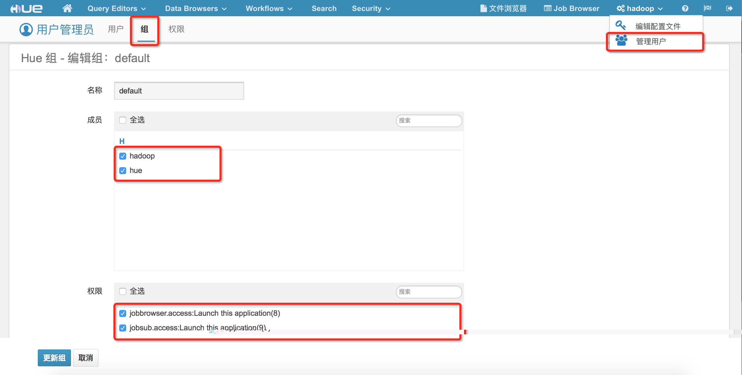Click the members search field
Screen dimensions: 742x375
click(429, 120)
